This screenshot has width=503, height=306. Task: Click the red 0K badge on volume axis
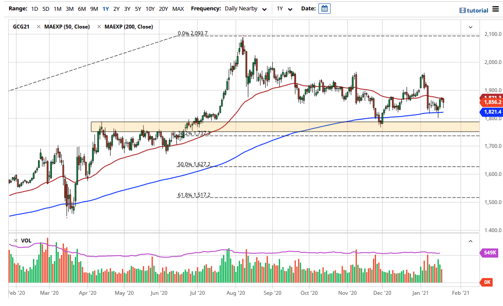point(487,282)
